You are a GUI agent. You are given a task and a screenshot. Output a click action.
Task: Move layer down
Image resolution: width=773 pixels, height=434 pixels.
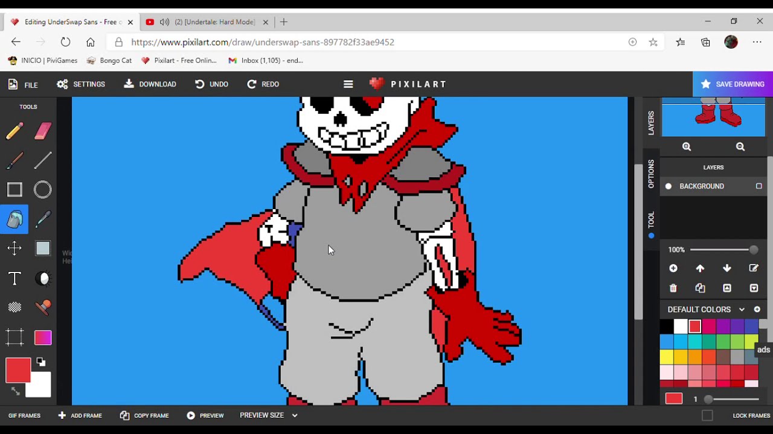(x=727, y=268)
